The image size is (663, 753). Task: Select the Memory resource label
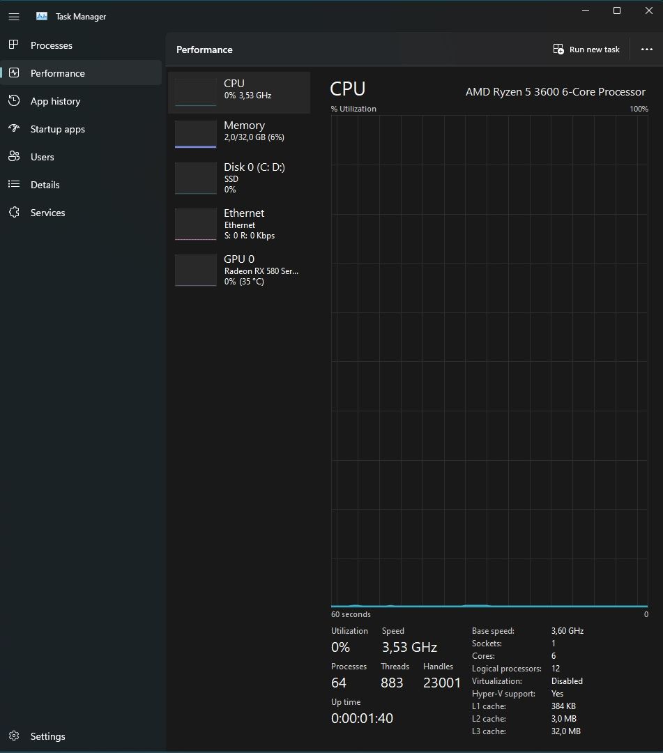point(245,125)
